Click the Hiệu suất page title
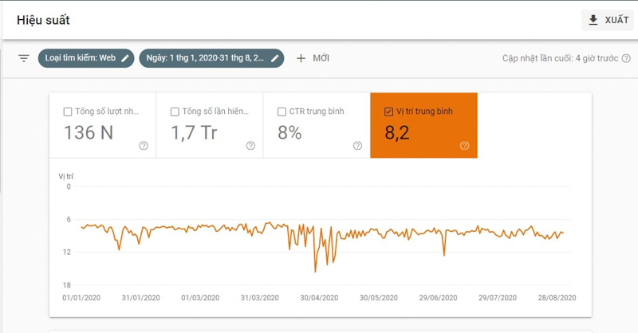The width and height of the screenshot is (638, 333). [43, 21]
